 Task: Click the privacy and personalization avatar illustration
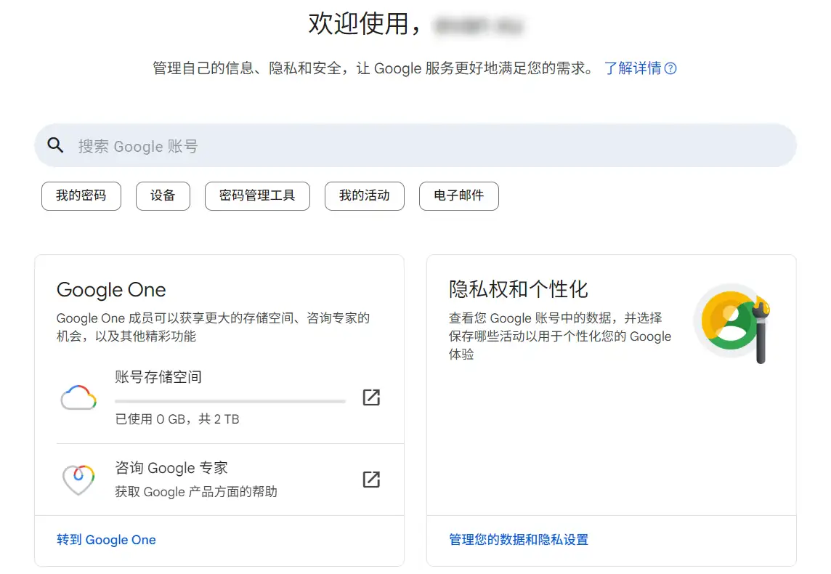coord(732,321)
